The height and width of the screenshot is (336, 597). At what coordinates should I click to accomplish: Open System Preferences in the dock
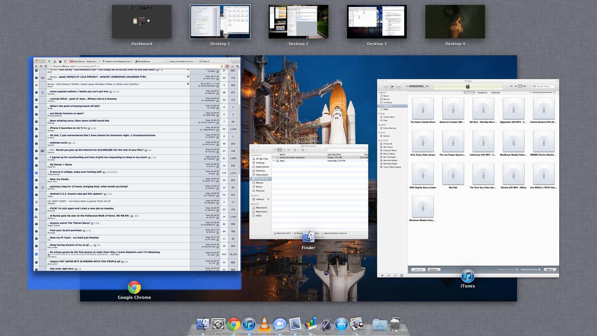click(x=218, y=324)
